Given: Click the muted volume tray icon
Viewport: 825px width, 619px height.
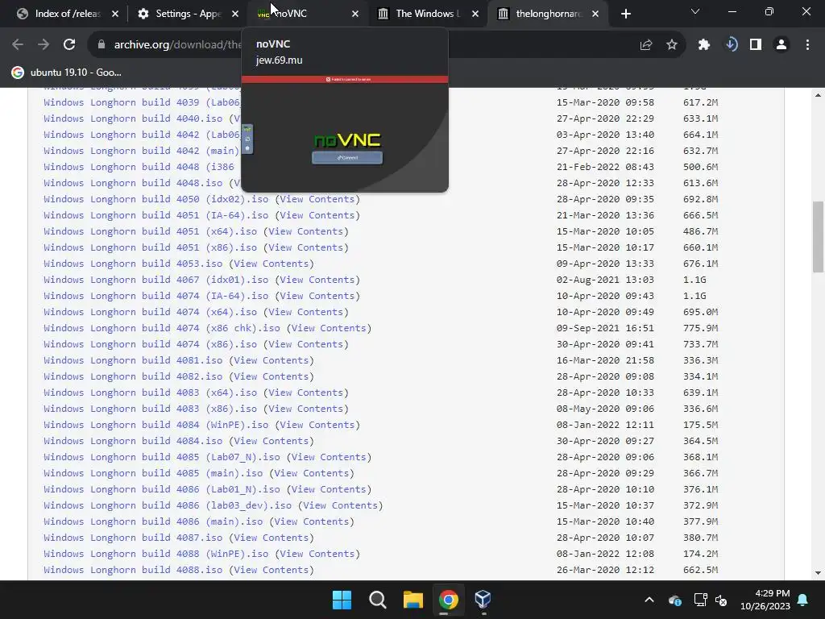Looking at the screenshot, I should [721, 600].
